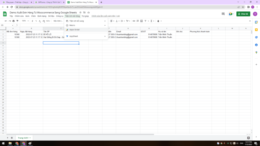260x146 pixels.
Task: Select the Trang tính1 sheet tab
Action: pos(24,138)
